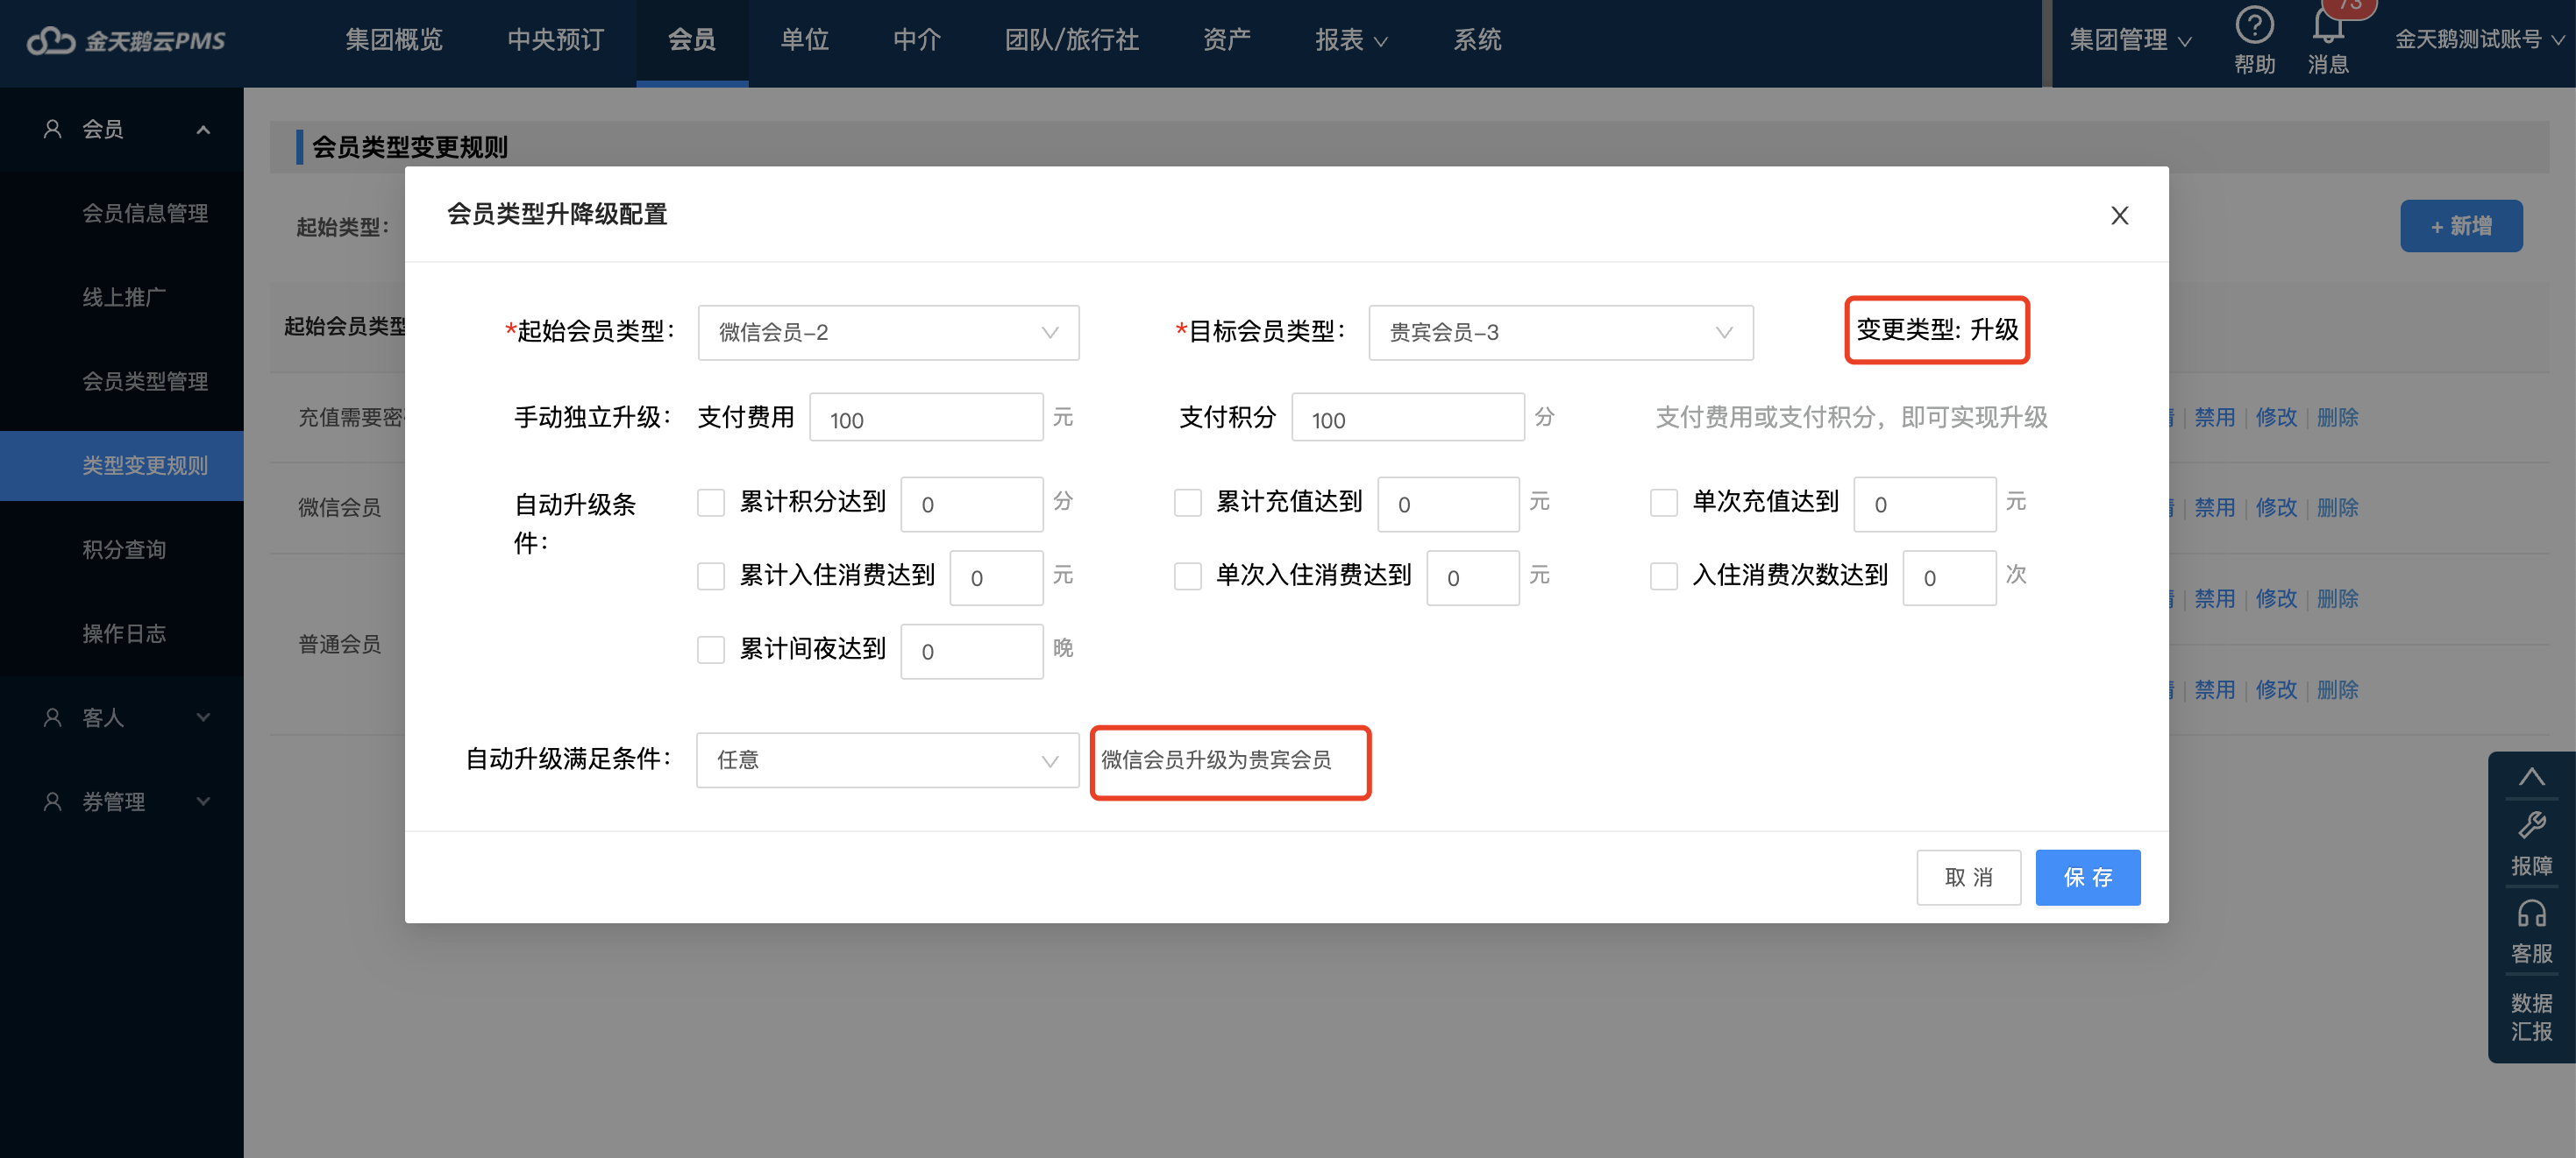Click 删除 in the 充值需要密 row

tap(2337, 418)
